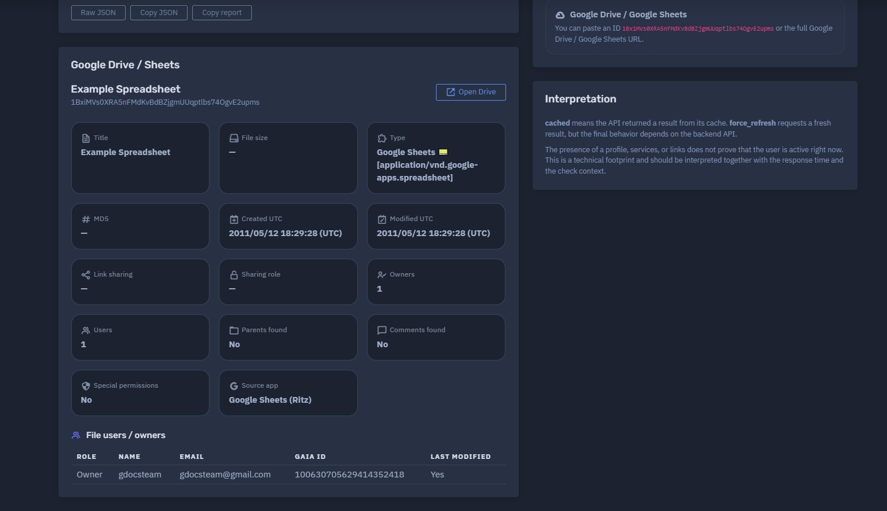Click the Comments found speech-bubble icon
The image size is (887, 511).
382,330
